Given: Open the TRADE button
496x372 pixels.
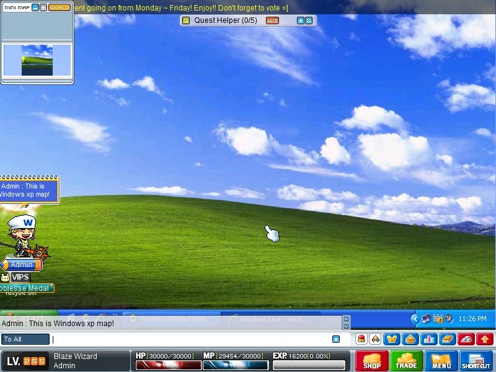Looking at the screenshot, I should coord(406,361).
